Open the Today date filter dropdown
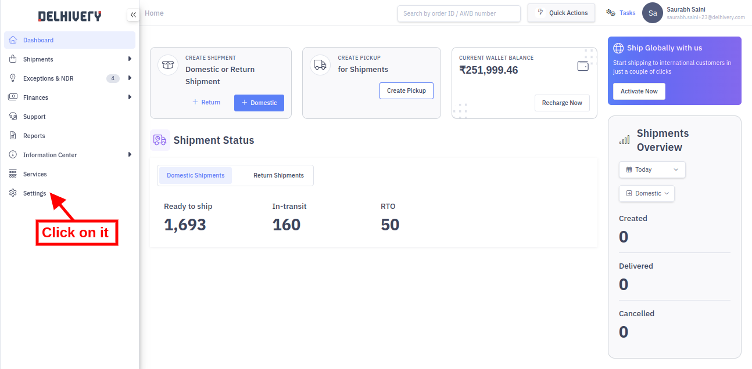The image size is (752, 369). [651, 169]
